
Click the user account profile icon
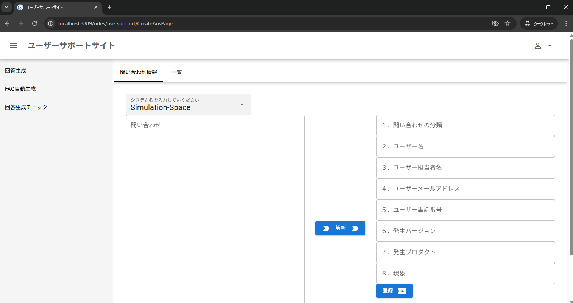(x=537, y=46)
